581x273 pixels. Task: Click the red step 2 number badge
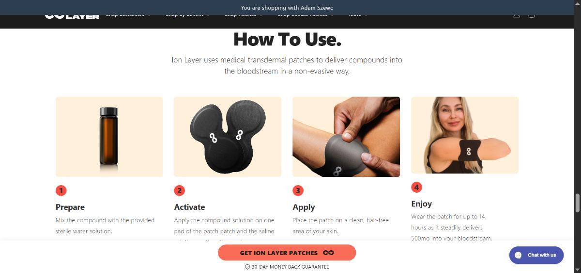coord(179,190)
